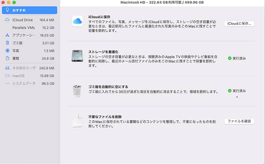Click 実行済み status for ゴミ箱を自動的に空にする

tap(239, 91)
